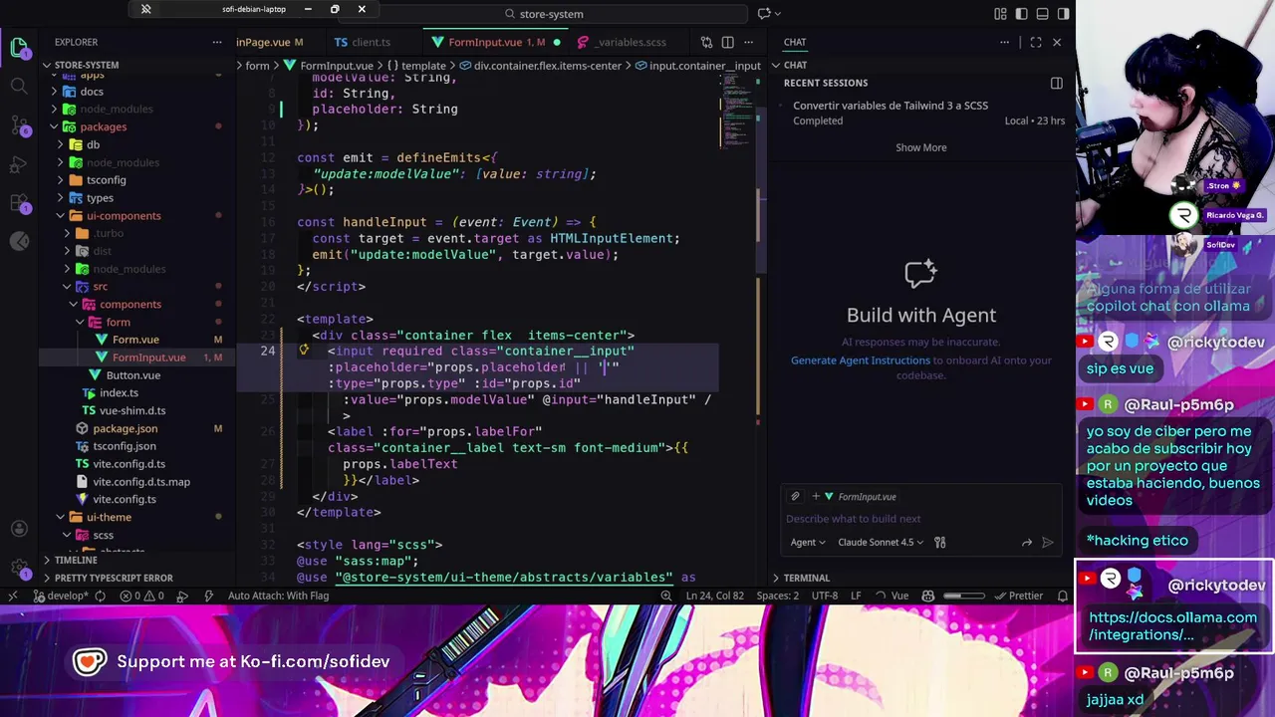Toggle the sessions side-by-side view icon

point(1056,83)
